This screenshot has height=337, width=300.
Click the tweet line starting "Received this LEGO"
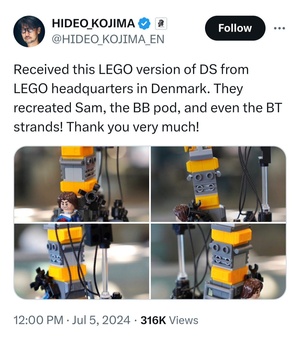point(131,69)
